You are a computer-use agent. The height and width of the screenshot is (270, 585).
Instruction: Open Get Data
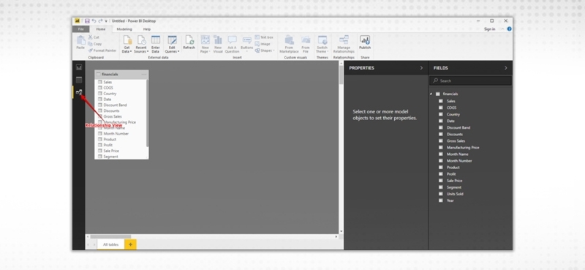127,44
